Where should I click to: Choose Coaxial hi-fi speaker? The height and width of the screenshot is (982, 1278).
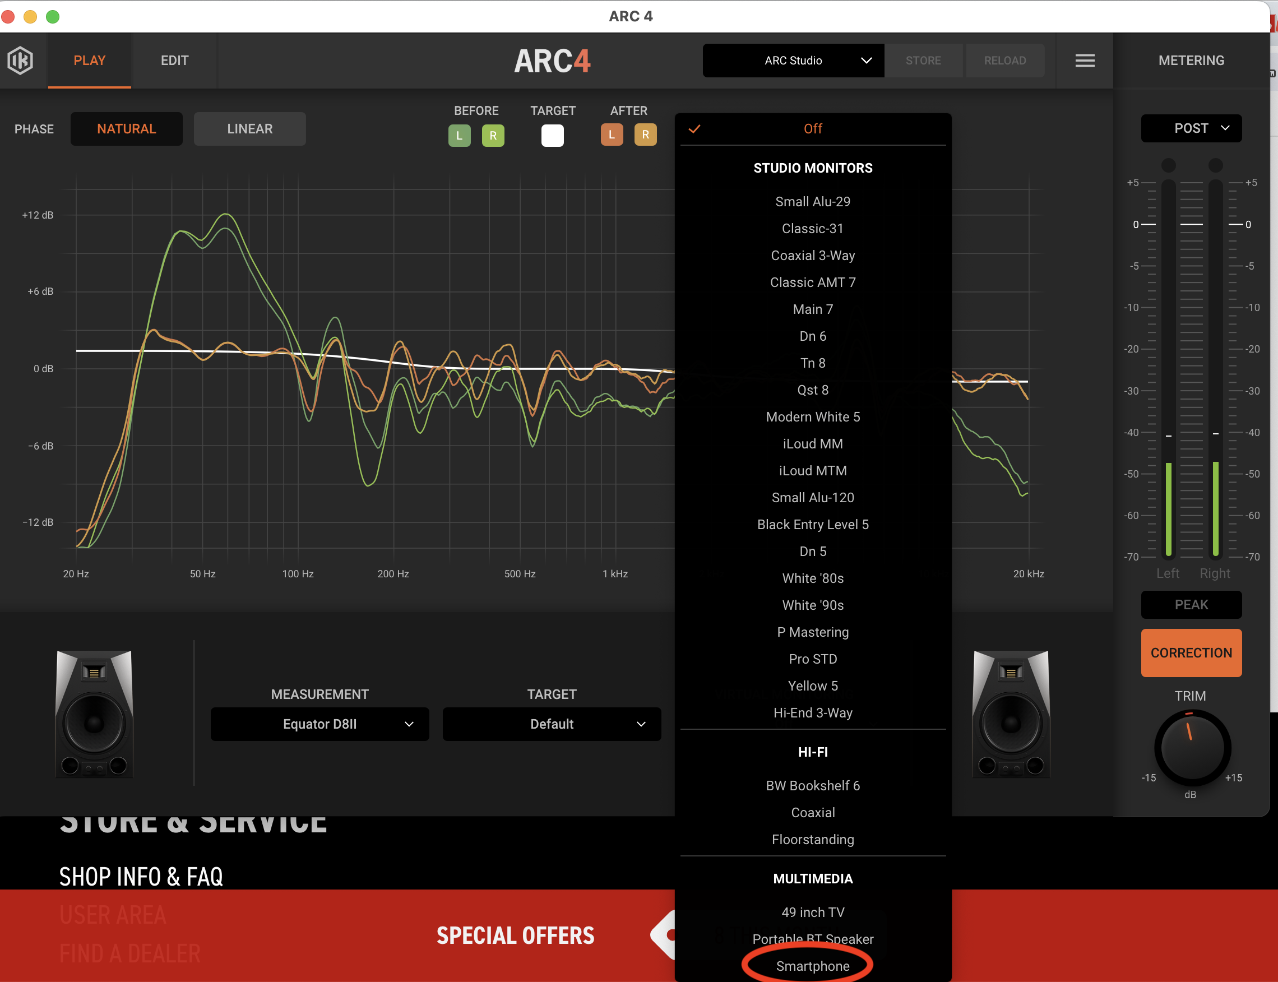813,813
